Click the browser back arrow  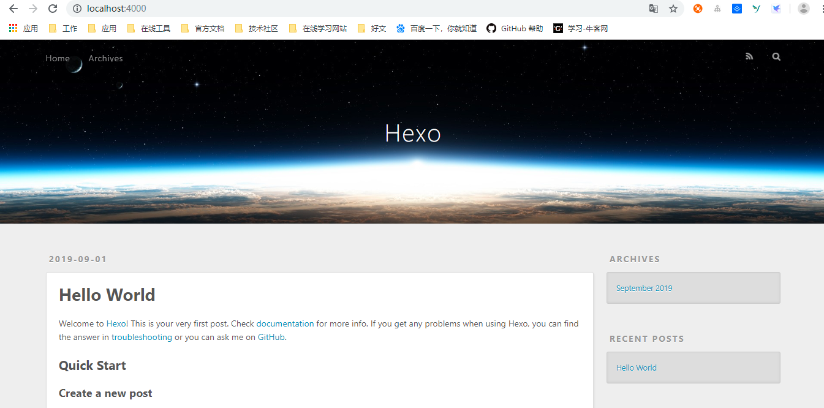tap(13, 9)
